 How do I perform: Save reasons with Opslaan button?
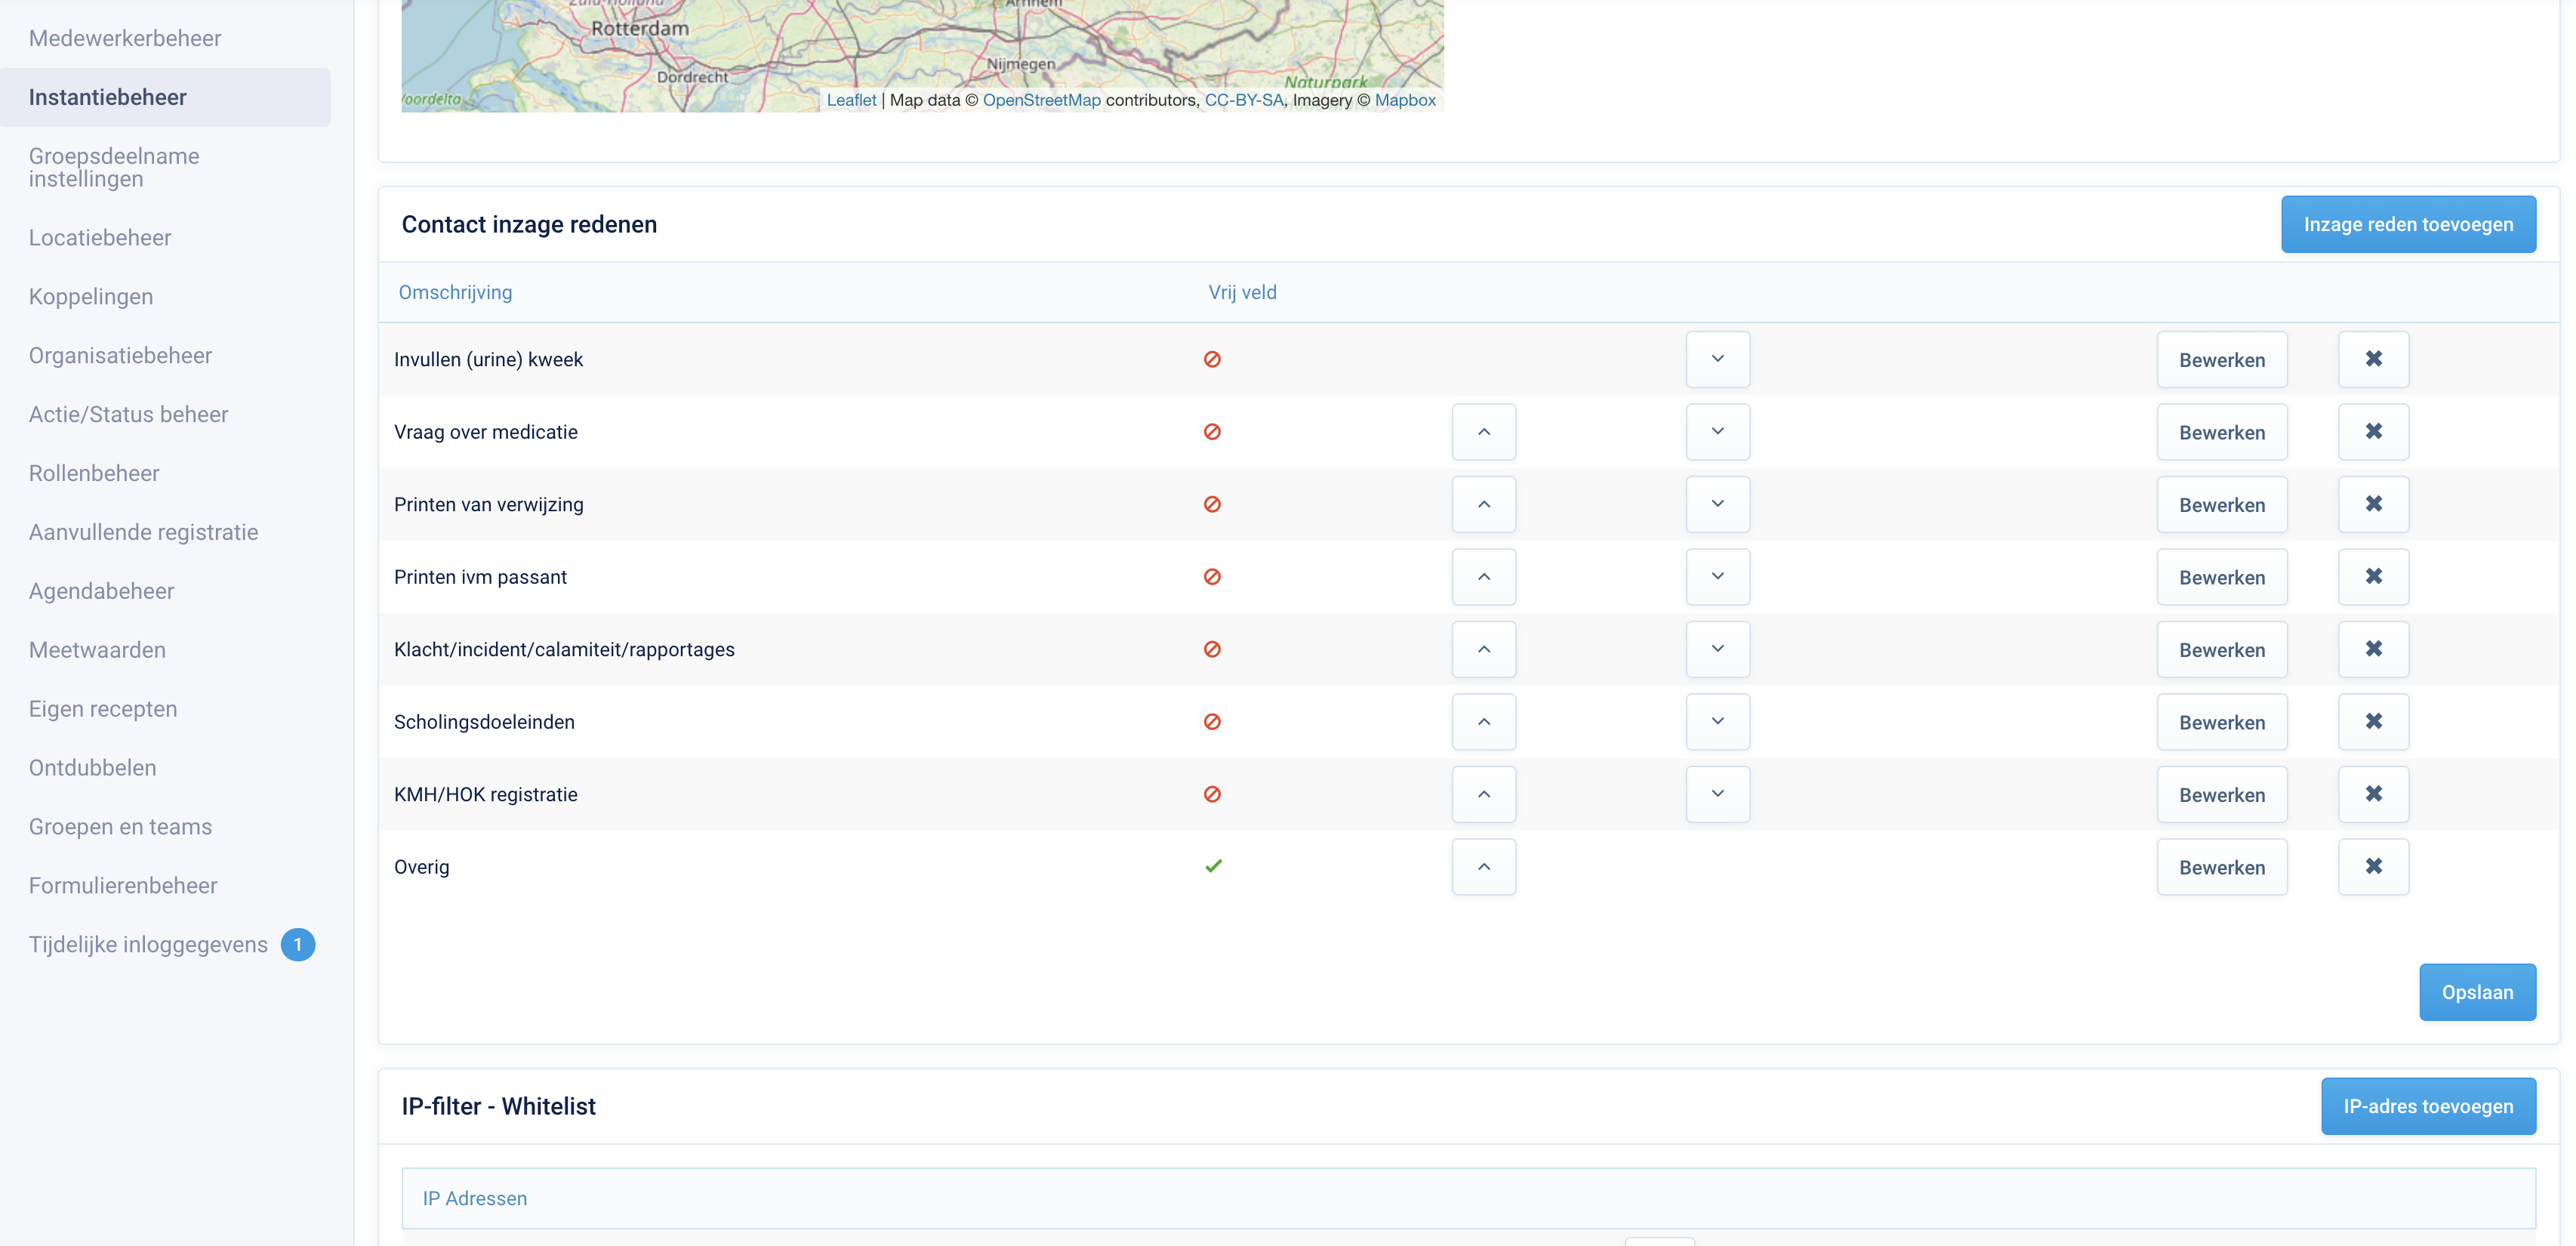pyautogui.click(x=2477, y=992)
